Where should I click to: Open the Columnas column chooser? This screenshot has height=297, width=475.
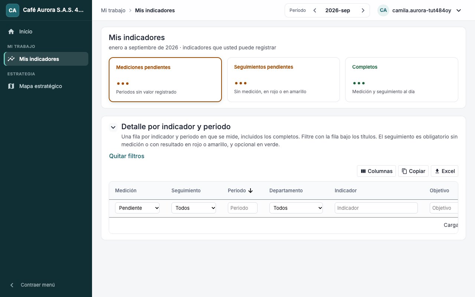coord(376,171)
